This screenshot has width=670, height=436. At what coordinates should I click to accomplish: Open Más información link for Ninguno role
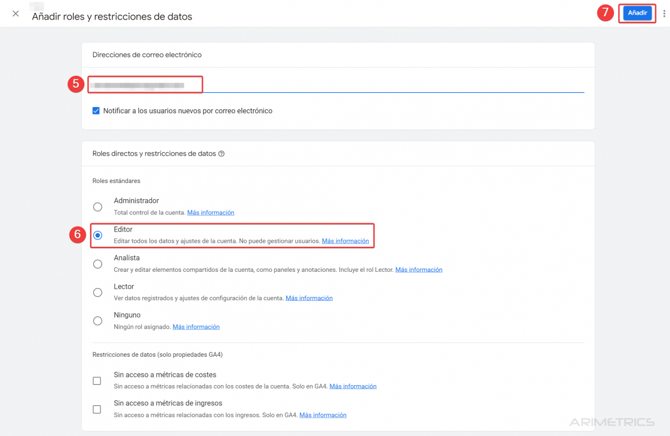pyautogui.click(x=196, y=327)
